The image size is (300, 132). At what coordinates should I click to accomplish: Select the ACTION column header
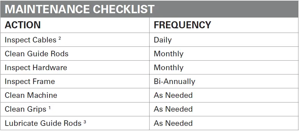click(x=23, y=25)
